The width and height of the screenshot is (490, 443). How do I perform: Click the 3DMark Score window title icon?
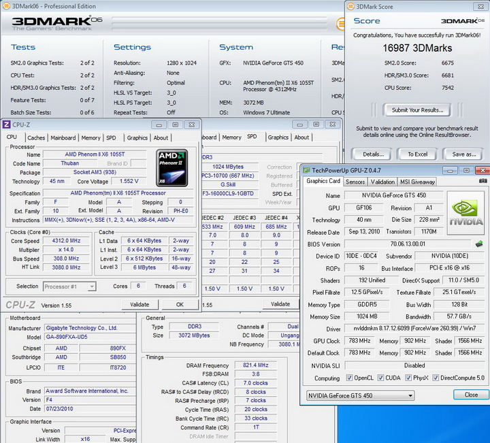[x=351, y=7]
